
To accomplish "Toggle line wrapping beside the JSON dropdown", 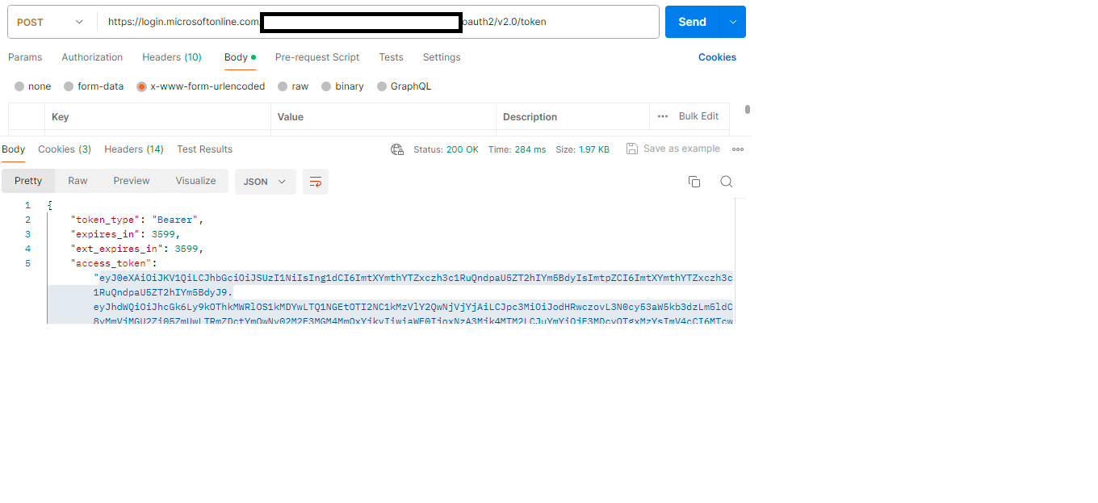I will point(315,182).
